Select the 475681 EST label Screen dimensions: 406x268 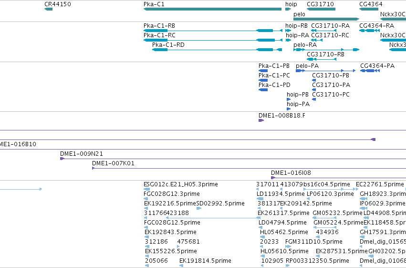tap(188, 242)
